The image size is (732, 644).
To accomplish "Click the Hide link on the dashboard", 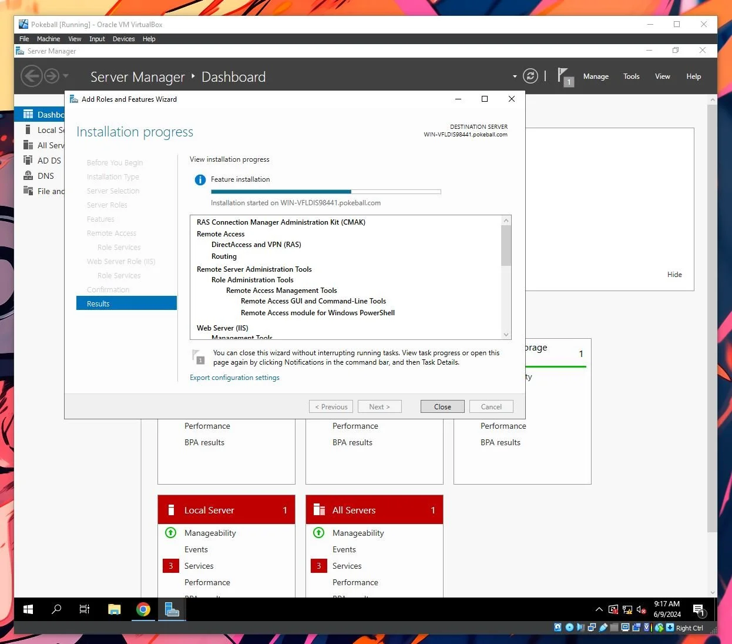I will (674, 275).
